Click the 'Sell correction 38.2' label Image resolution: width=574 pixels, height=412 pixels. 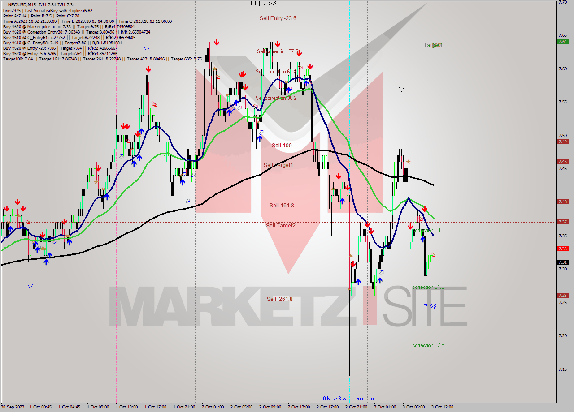[276, 98]
